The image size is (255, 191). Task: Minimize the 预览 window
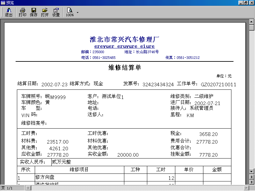pos(241,3)
